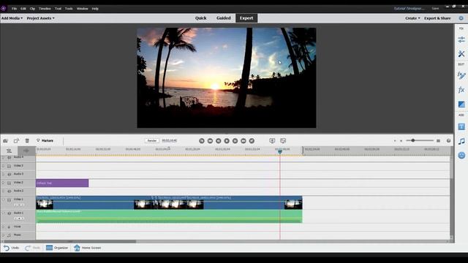The image size is (468, 263).
Task: Click the settings gear icon top right
Action: click(461, 18)
